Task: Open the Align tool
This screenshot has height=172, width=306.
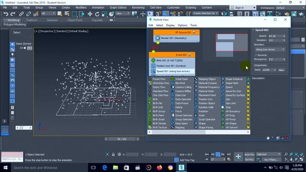Action: (231, 14)
